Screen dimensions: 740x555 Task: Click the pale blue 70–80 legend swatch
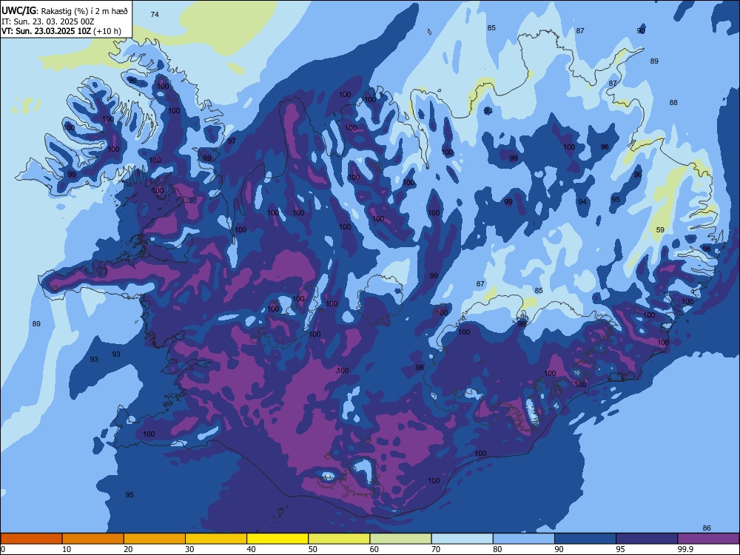462,539
